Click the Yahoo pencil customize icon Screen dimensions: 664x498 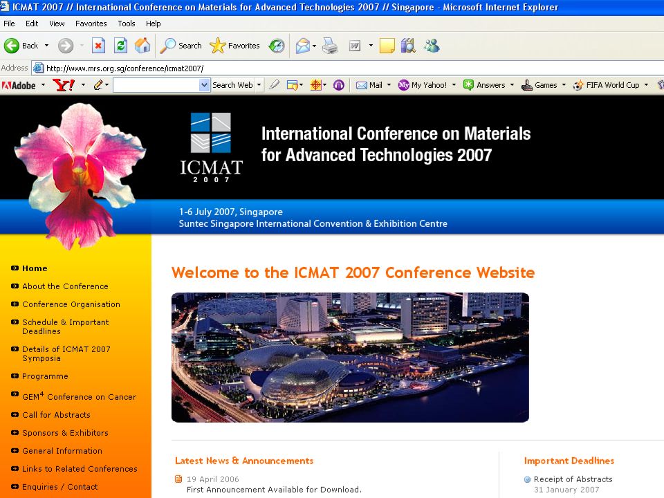pos(98,85)
